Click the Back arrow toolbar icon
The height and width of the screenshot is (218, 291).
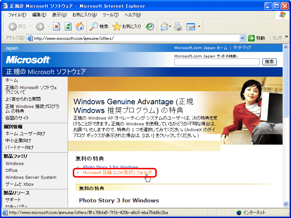point(13,27)
